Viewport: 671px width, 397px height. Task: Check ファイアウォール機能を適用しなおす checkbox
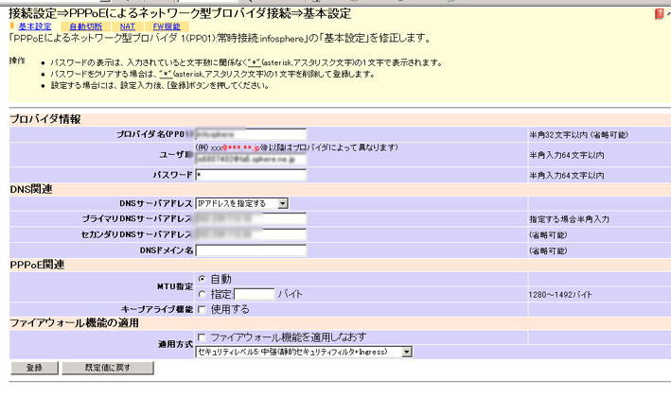point(202,337)
